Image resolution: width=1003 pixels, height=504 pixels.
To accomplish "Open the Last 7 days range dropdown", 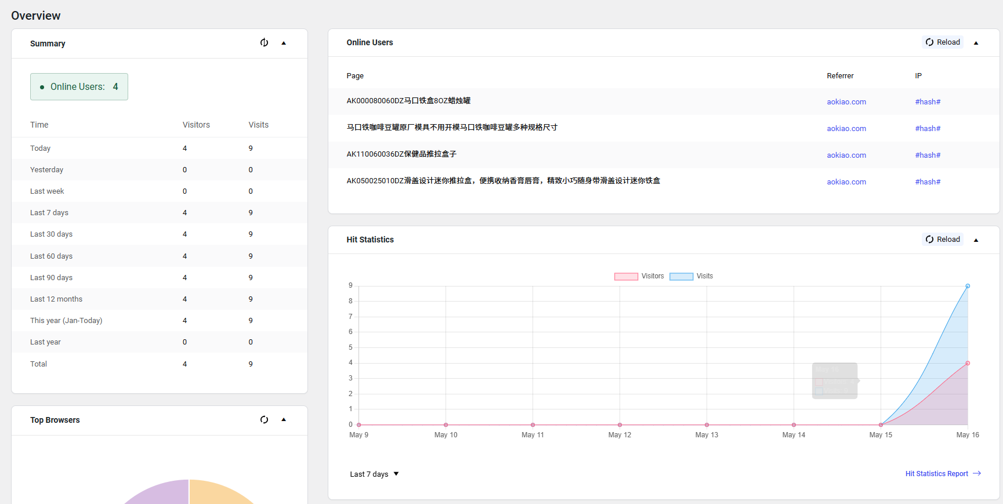I will point(374,474).
